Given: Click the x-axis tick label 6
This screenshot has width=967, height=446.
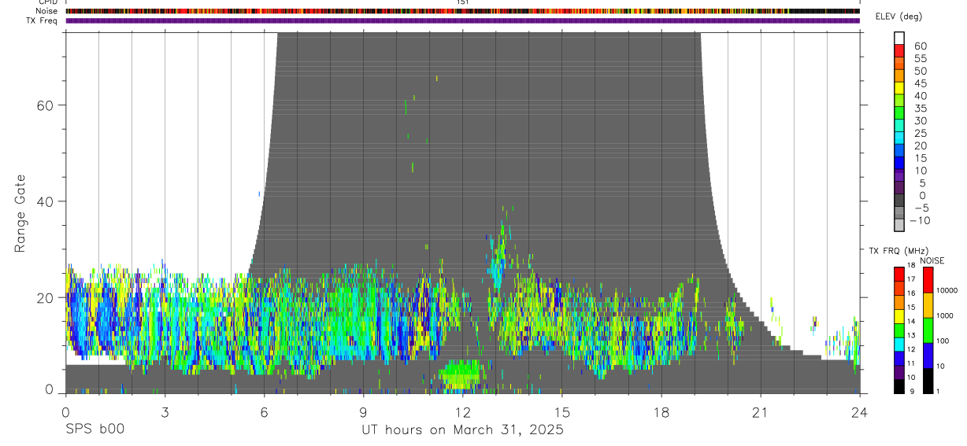Looking at the screenshot, I should 264,413.
